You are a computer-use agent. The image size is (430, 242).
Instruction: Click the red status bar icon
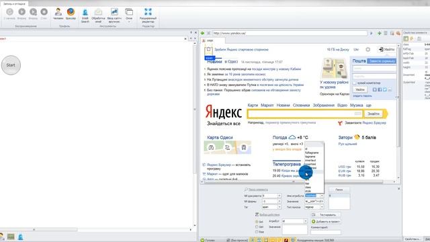point(286,240)
